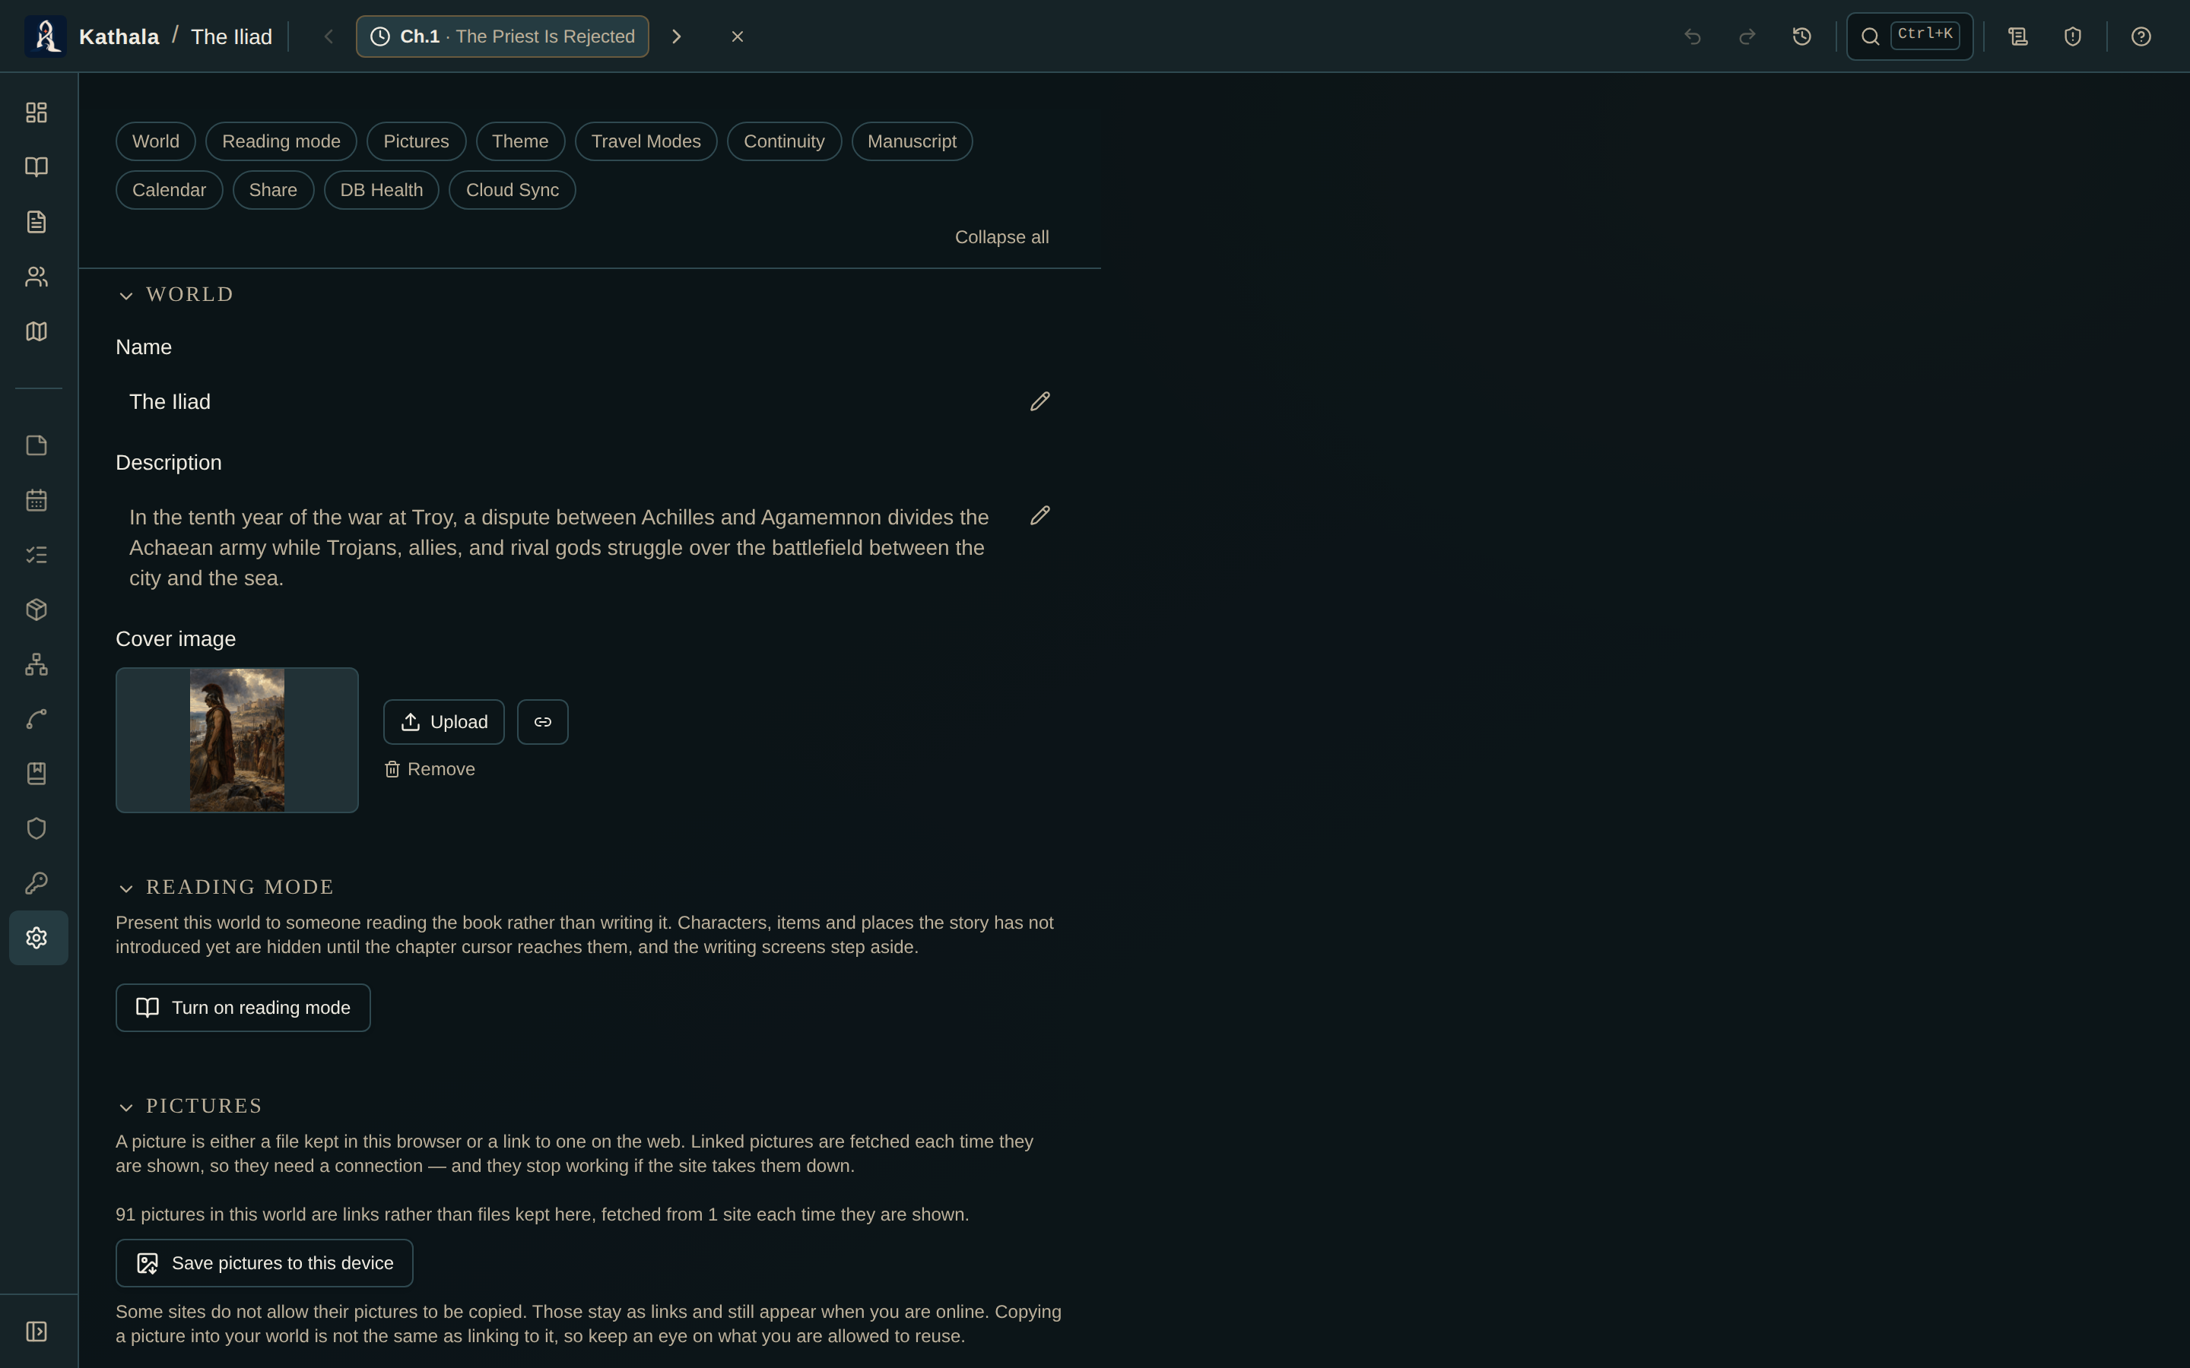The width and height of the screenshot is (2190, 1368).
Task: Open the Ch.1 The Priest Is Rejected selector
Action: (502, 36)
